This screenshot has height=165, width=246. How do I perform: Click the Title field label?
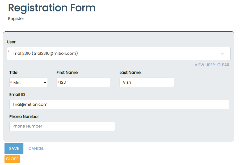13,73
